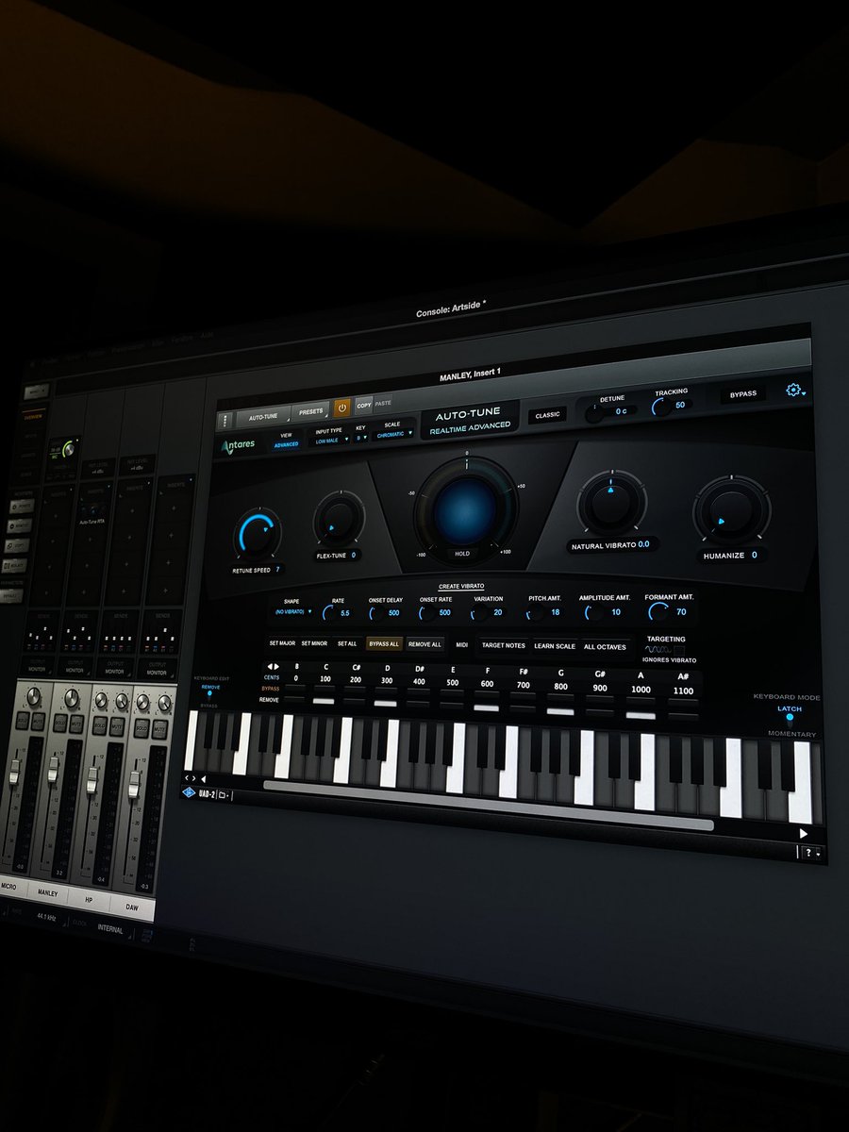Click the Onset Delay knob
The image size is (849, 1132).
tap(375, 612)
